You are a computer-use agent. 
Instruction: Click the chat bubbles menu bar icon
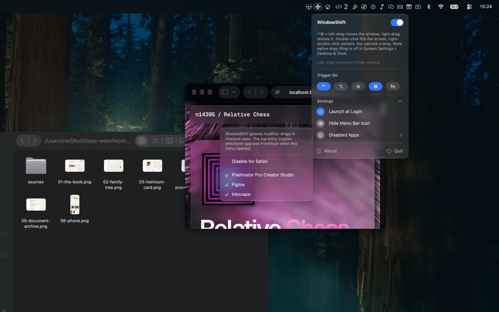[391, 7]
